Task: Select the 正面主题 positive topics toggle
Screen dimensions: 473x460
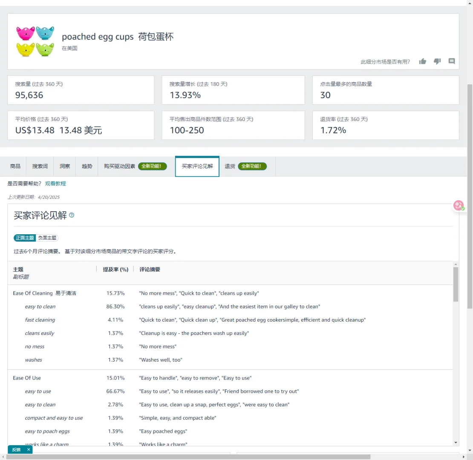Action: (x=25, y=238)
